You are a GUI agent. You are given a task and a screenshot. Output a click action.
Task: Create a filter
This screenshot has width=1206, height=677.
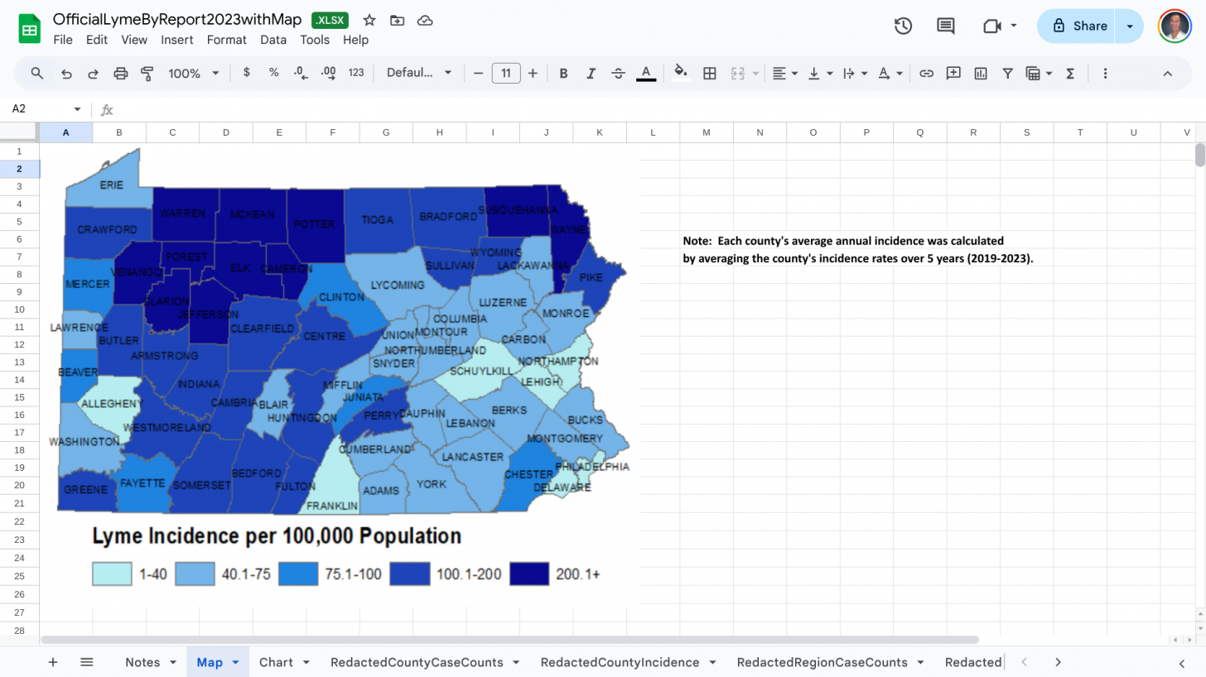click(1007, 73)
